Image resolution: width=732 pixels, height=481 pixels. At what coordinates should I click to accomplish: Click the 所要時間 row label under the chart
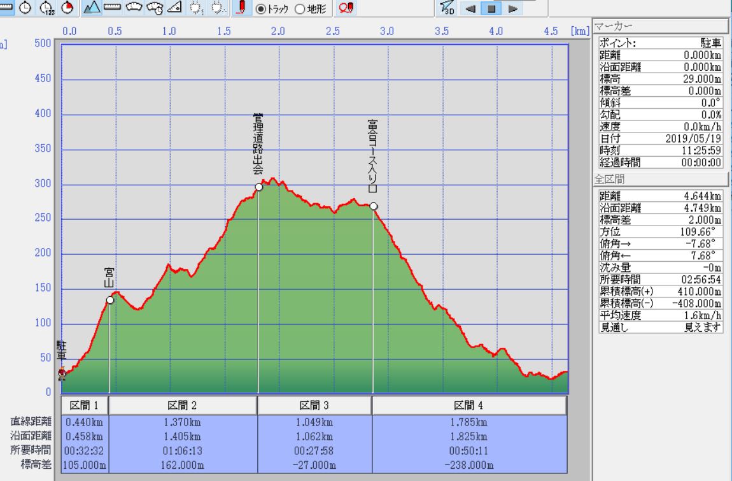point(31,450)
